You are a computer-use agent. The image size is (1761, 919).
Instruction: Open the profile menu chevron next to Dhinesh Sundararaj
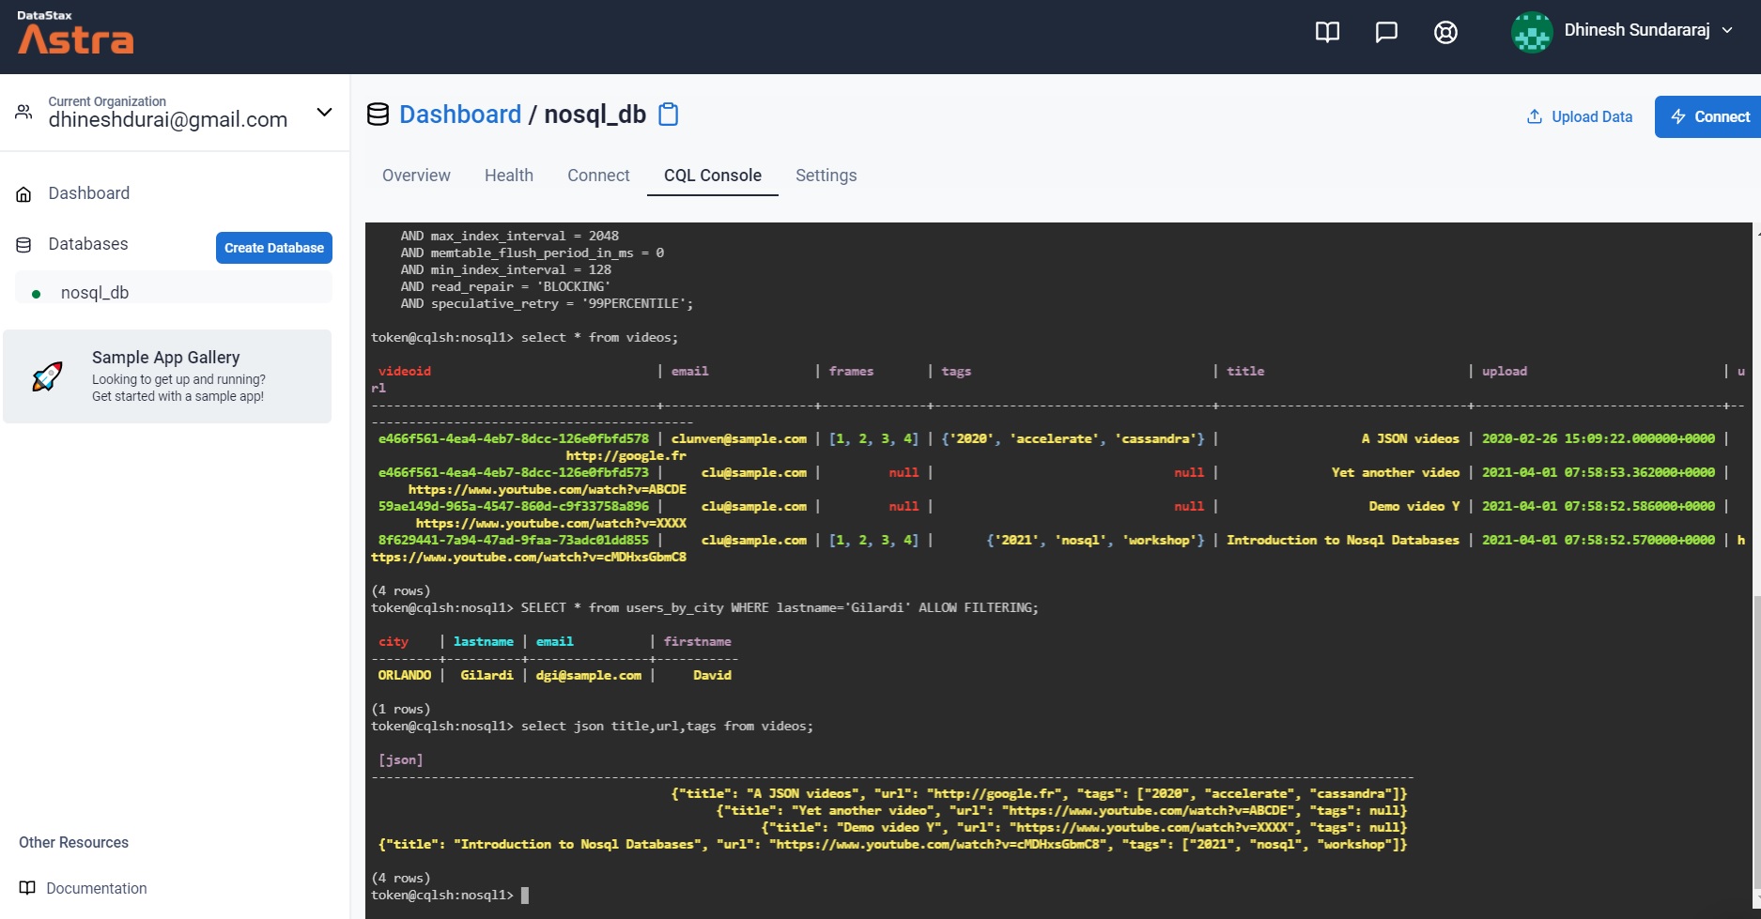coord(1728,30)
